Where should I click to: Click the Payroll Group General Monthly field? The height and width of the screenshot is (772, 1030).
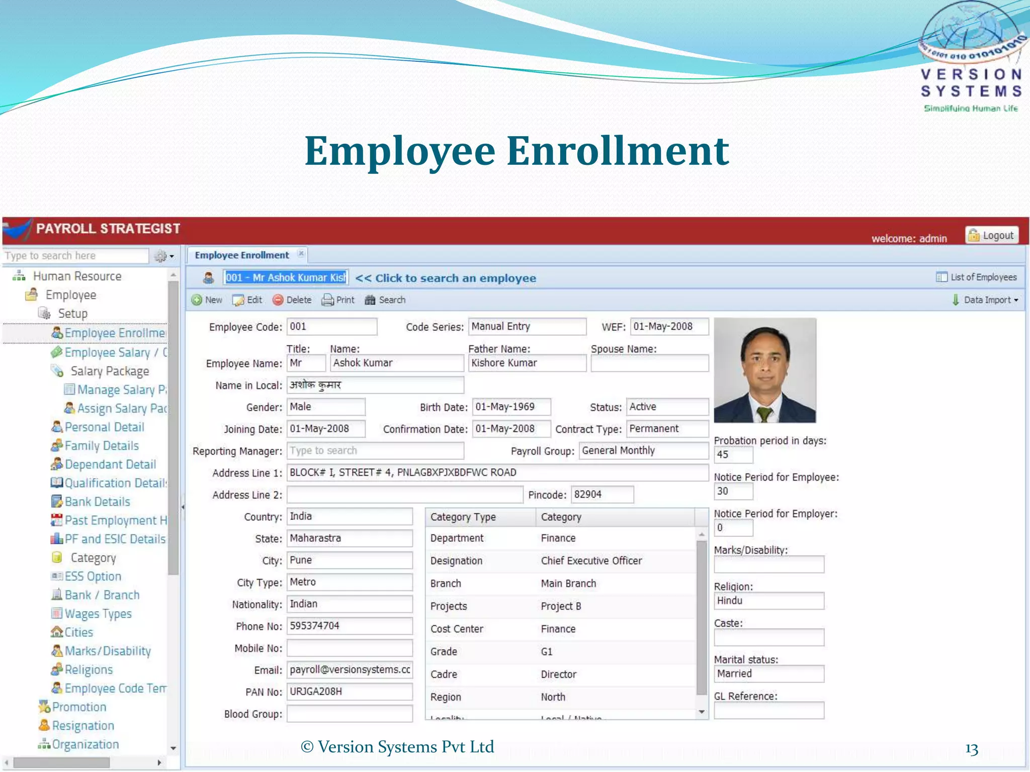[644, 450]
